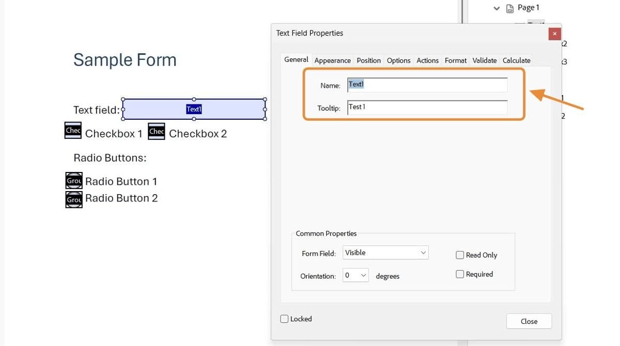Toggle the Locked checkbox
Image resolution: width=620 pixels, height=346 pixels.
[x=284, y=319]
